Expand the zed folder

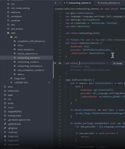(x=13, y=25)
